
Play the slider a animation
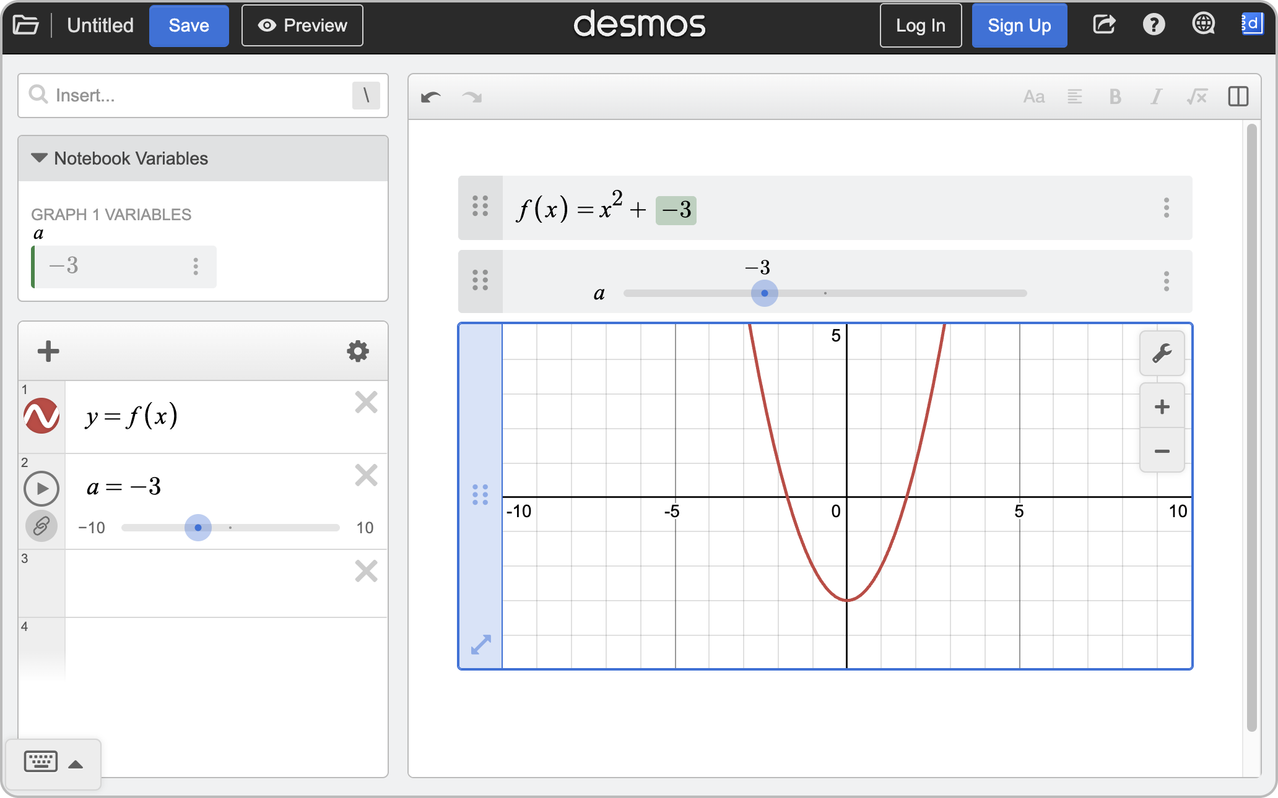41,489
